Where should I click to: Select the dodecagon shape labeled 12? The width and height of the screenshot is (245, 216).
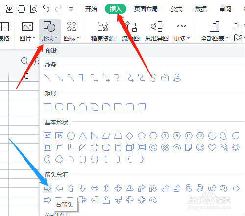tap(200, 136)
